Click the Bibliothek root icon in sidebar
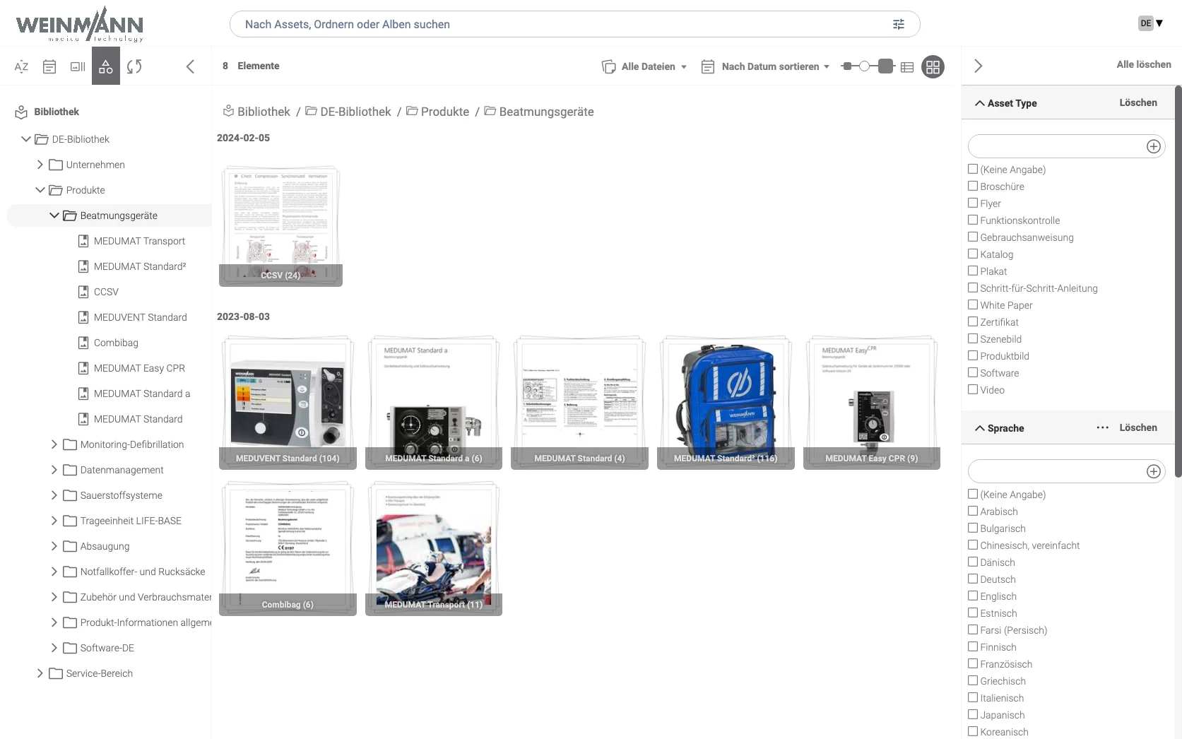 [21, 112]
